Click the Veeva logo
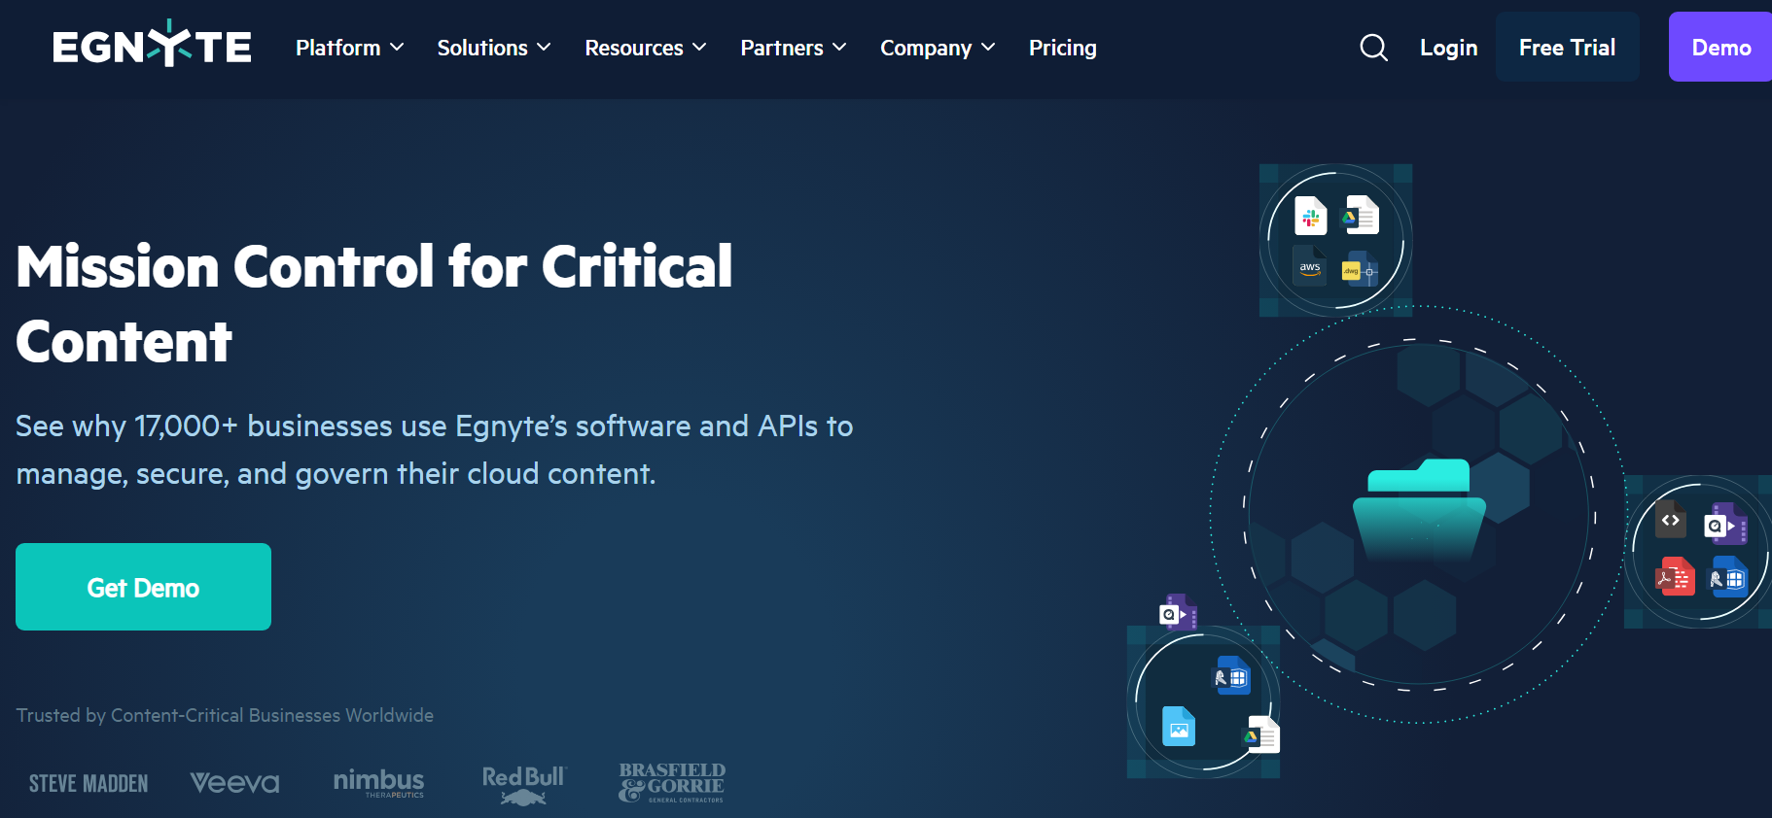Screen dimensions: 1772x818 (234, 782)
